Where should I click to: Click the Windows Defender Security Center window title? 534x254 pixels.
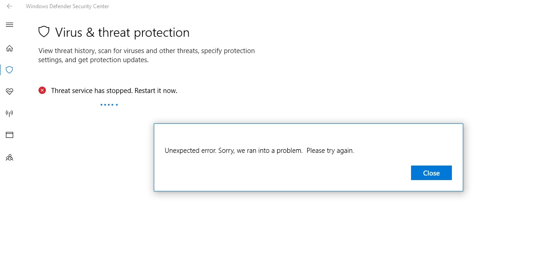68,6
